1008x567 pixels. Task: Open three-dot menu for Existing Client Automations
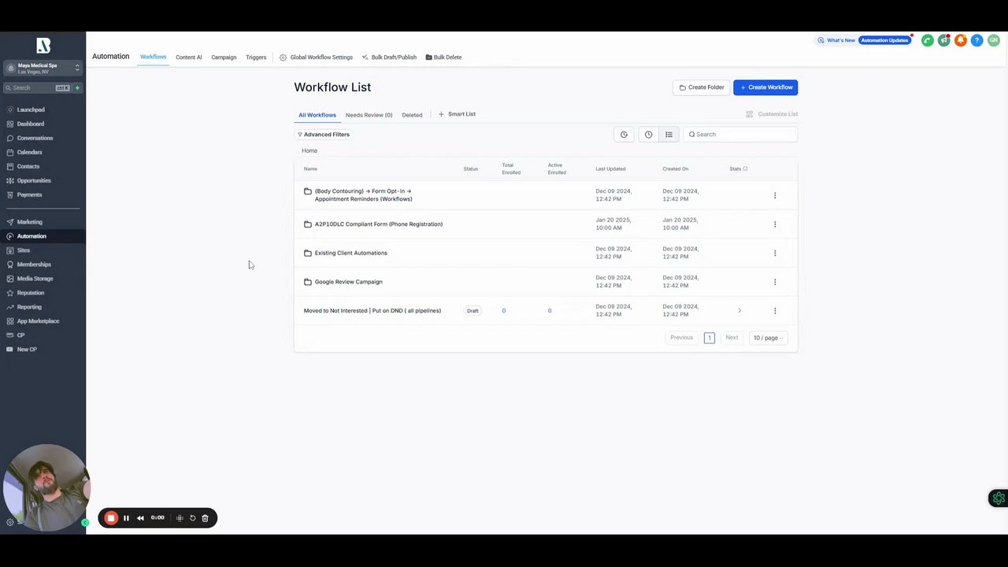coord(775,253)
